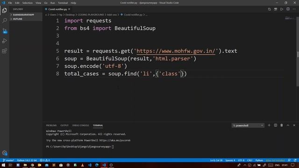Switch to the PROBLEMS panel tab
299x168 pixels.
(x=51, y=126)
